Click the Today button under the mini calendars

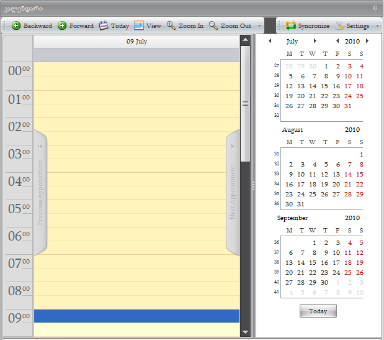tap(318, 311)
